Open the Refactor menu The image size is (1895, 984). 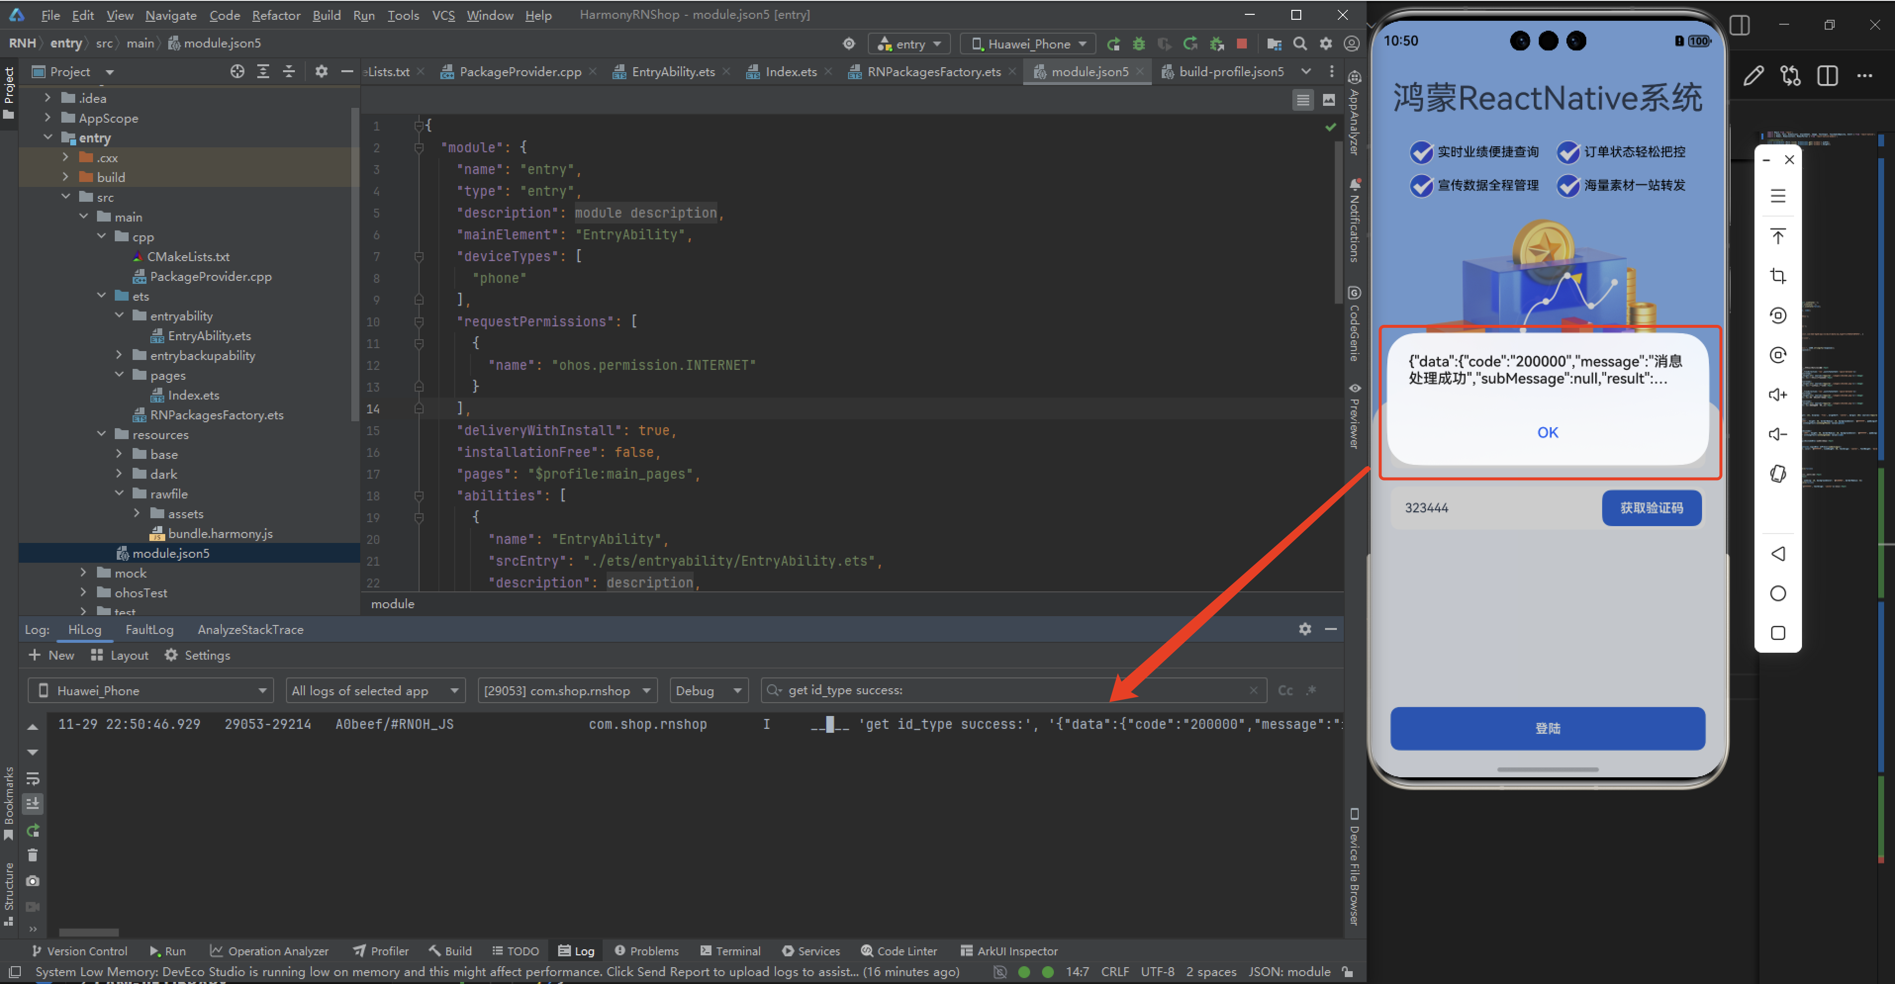276,15
